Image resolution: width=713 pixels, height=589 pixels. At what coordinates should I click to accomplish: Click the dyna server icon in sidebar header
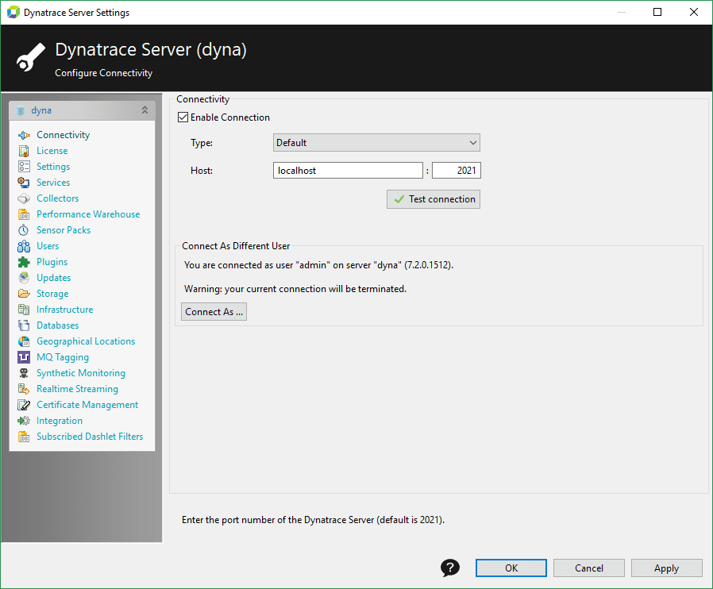pyautogui.click(x=20, y=110)
